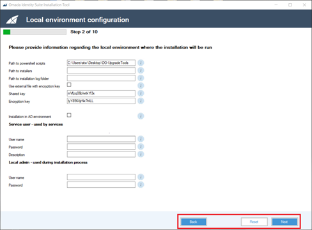This screenshot has width=312, height=230.
Task: View info icon for Encryption key
Action: [x=141, y=101]
